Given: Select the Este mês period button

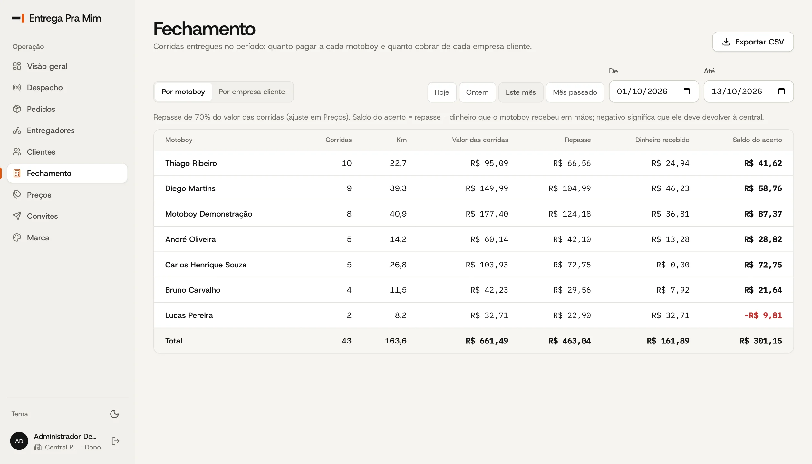Looking at the screenshot, I should 521,92.
